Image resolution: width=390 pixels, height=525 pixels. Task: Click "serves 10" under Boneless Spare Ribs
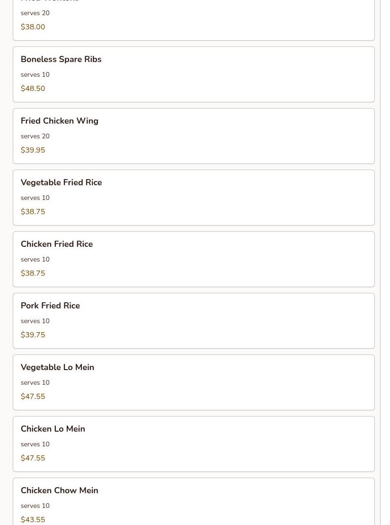tap(35, 74)
